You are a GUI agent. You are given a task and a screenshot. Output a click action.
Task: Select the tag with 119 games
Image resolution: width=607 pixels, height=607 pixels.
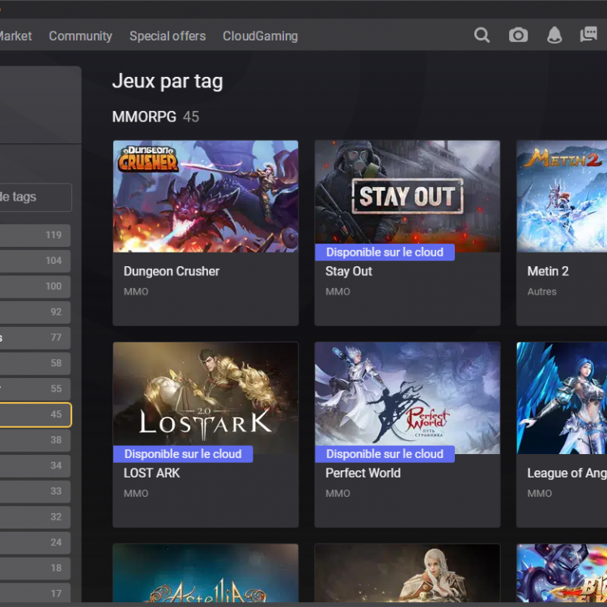pyautogui.click(x=36, y=236)
